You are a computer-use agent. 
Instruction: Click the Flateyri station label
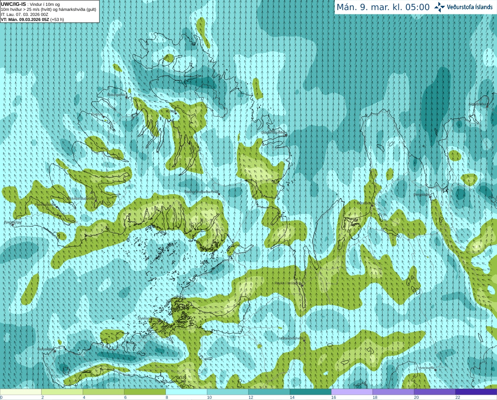(x=97, y=114)
